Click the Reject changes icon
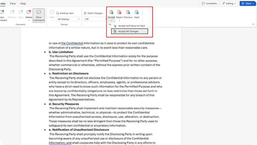The width and height of the screenshot is (257, 145). 119,12
